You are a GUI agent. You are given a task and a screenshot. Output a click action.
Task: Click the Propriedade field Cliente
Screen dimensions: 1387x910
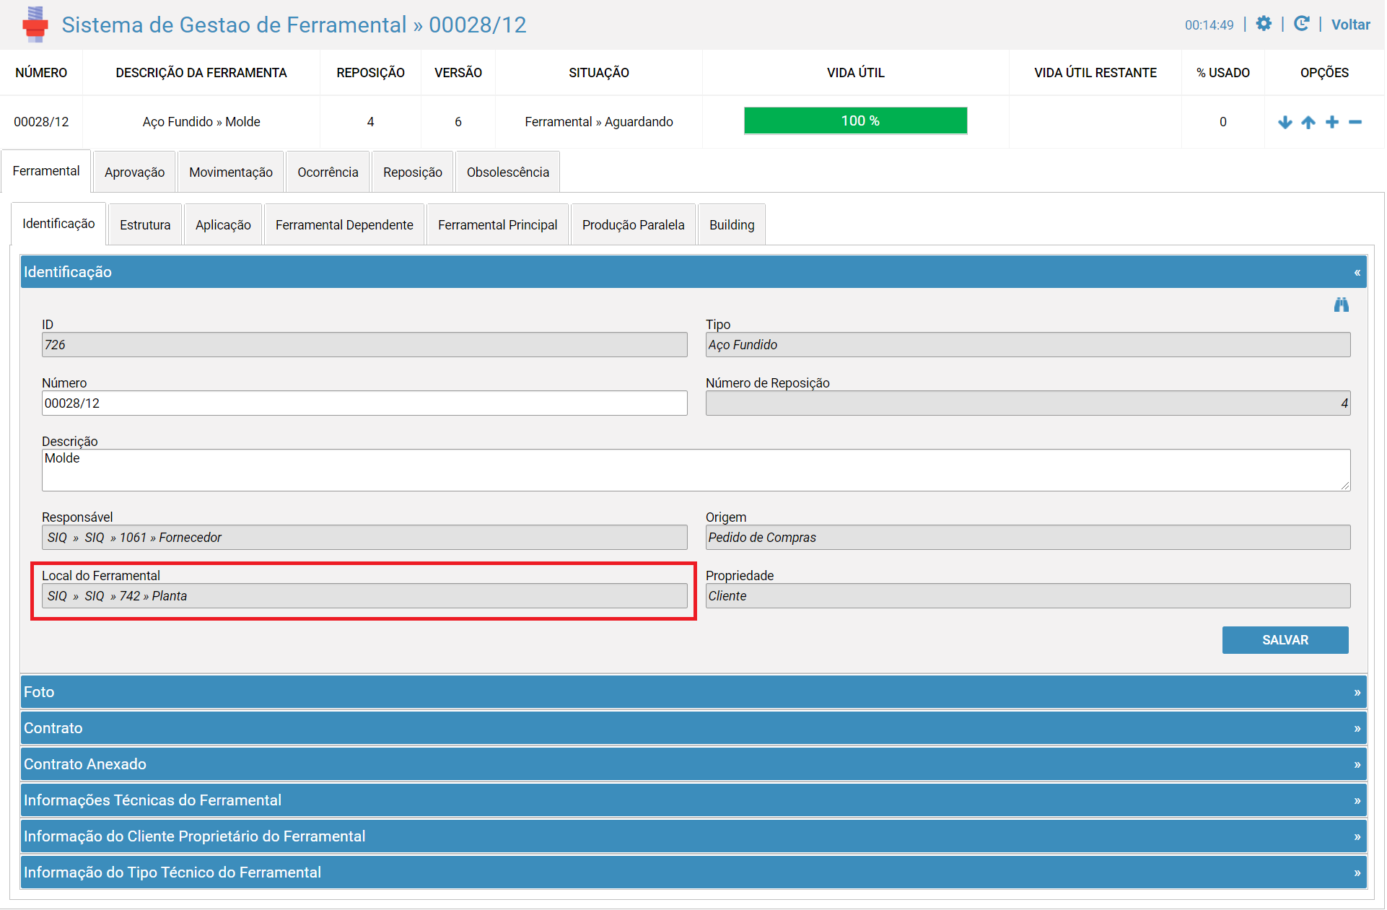[1028, 596]
